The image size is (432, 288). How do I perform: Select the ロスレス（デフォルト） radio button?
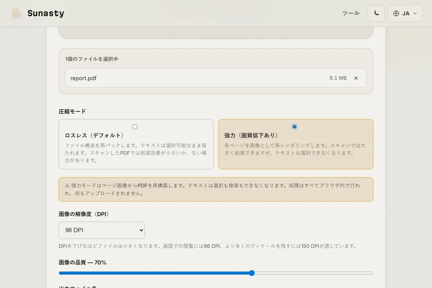[135, 127]
